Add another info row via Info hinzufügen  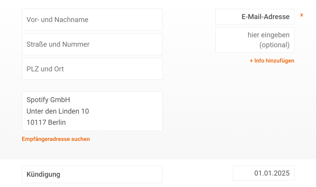click(x=274, y=61)
